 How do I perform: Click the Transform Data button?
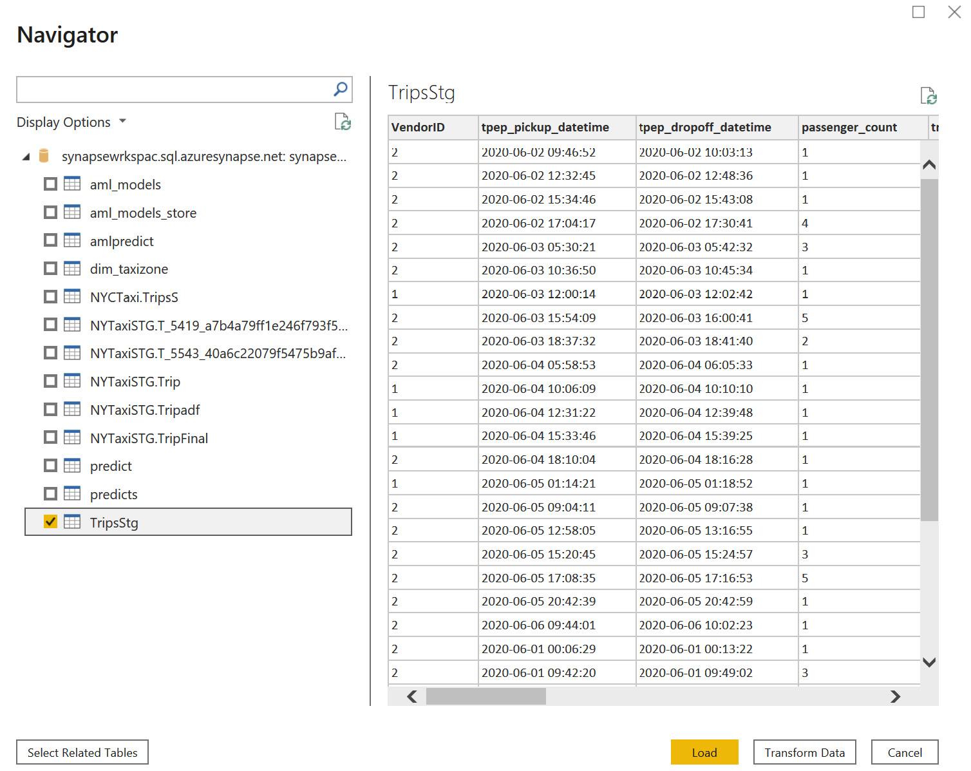tap(805, 752)
